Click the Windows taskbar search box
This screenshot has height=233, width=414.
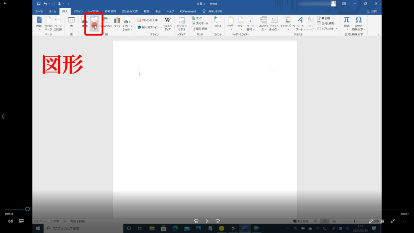point(81,229)
